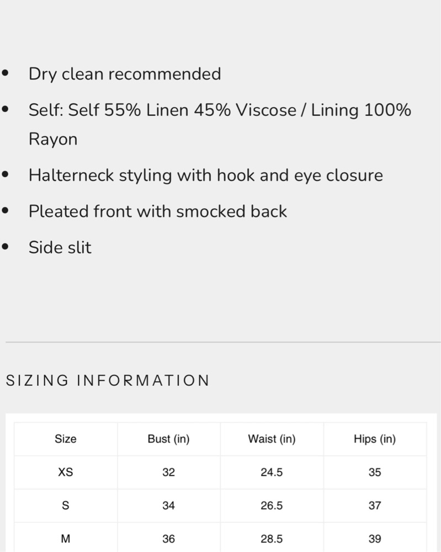Image resolution: width=441 pixels, height=552 pixels.
Task: Click the 'Hips (in)' column header
Action: click(375, 439)
